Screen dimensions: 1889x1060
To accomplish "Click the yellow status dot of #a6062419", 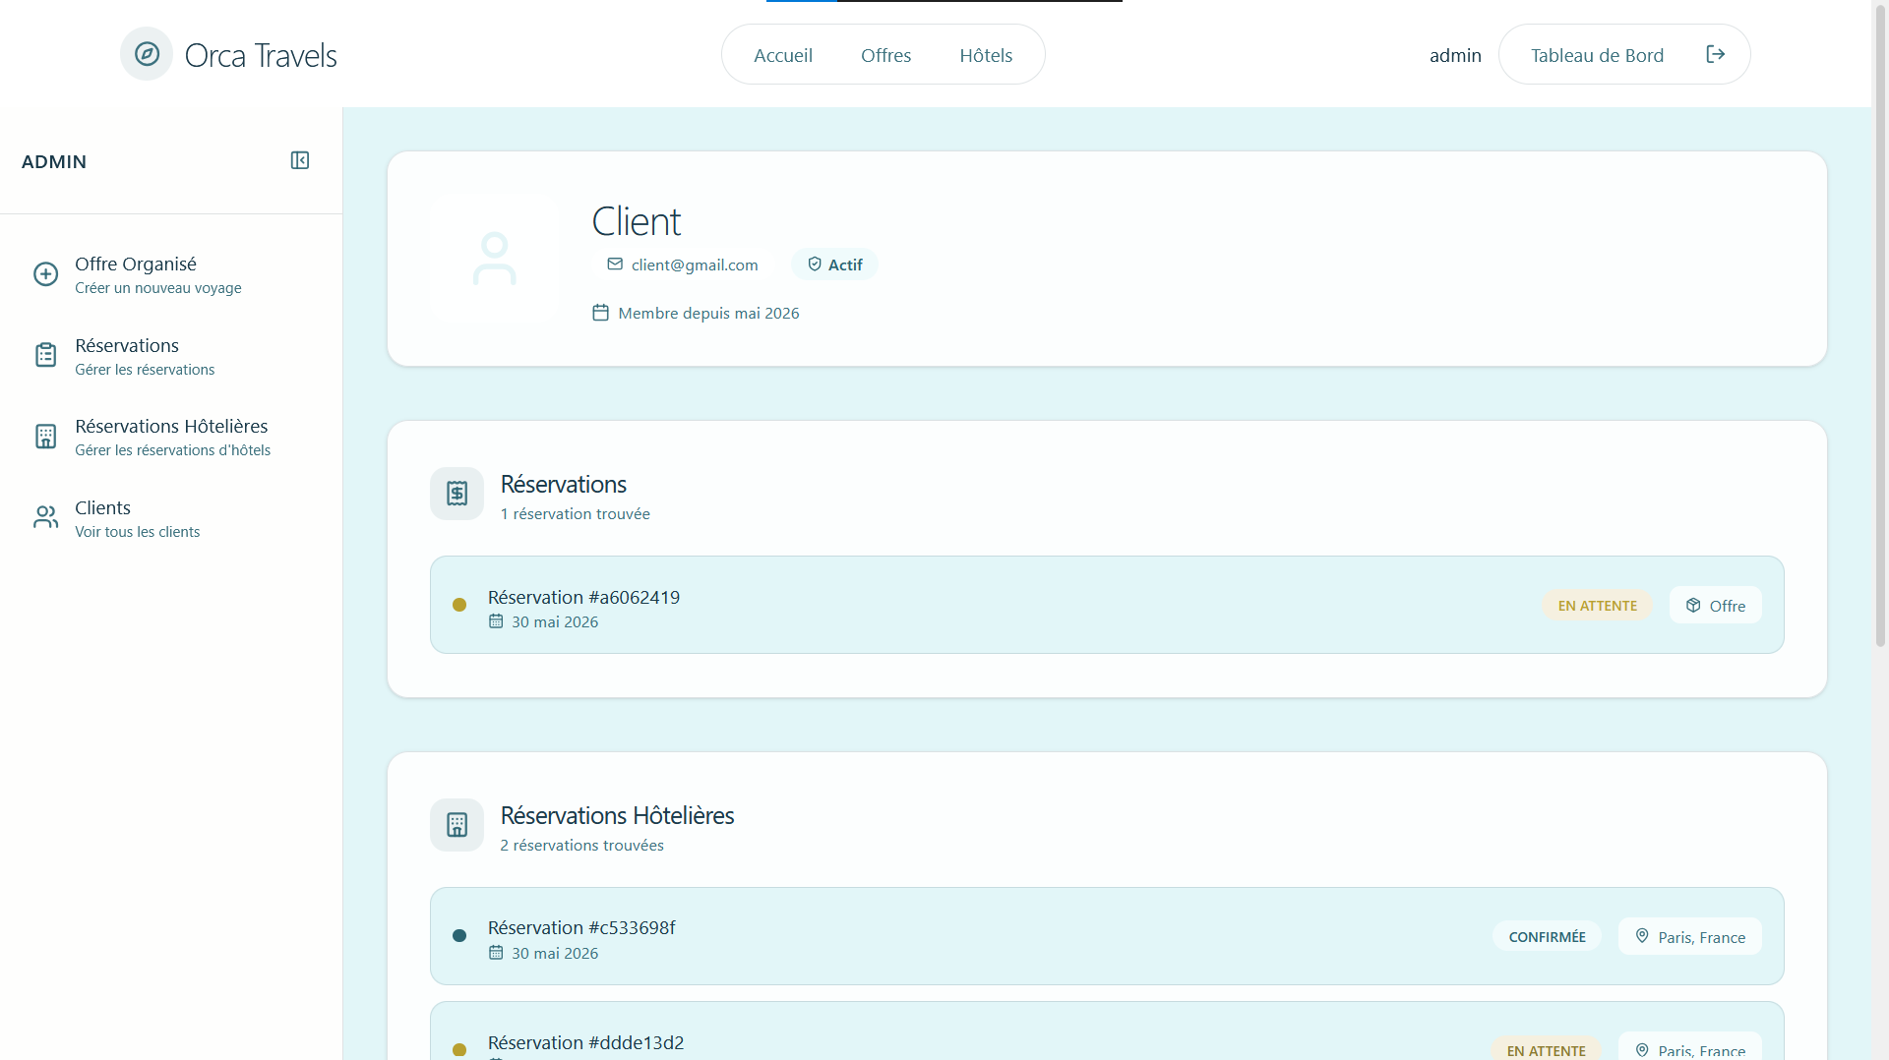I will point(459,605).
